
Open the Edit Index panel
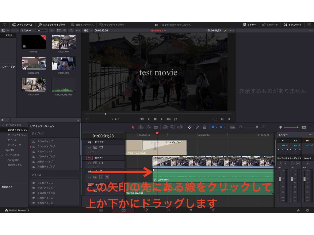coord(82,25)
